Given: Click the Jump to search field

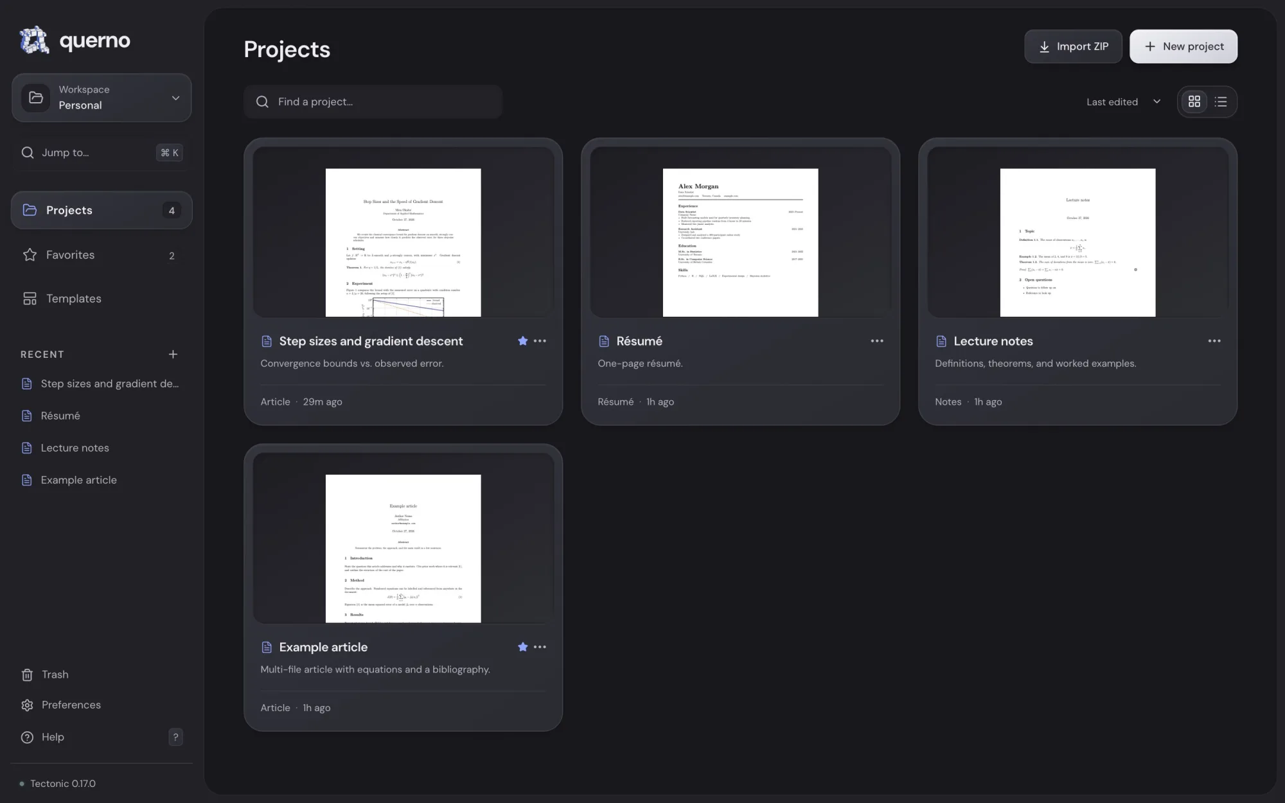Looking at the screenshot, I should pos(102,152).
